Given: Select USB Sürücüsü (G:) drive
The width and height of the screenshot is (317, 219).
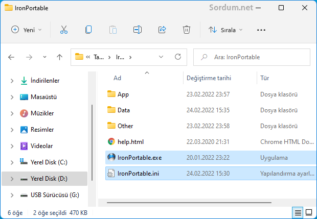Looking at the screenshot, I should pyautogui.click(x=55, y=195).
